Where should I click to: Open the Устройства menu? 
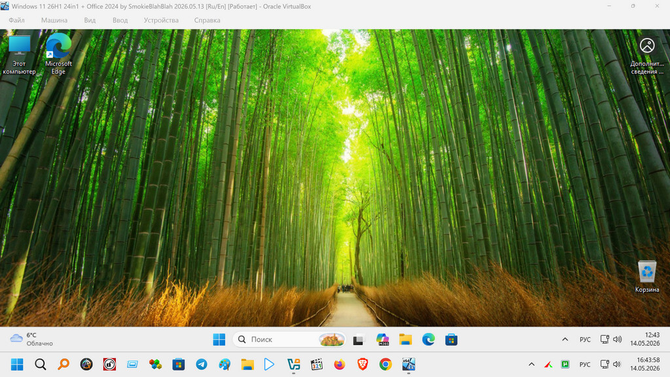tap(161, 20)
